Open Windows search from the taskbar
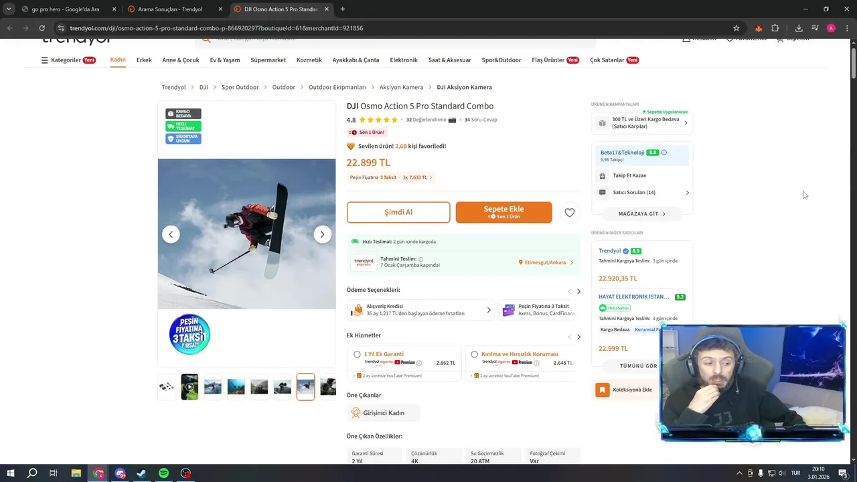The height and width of the screenshot is (482, 857). [32, 473]
